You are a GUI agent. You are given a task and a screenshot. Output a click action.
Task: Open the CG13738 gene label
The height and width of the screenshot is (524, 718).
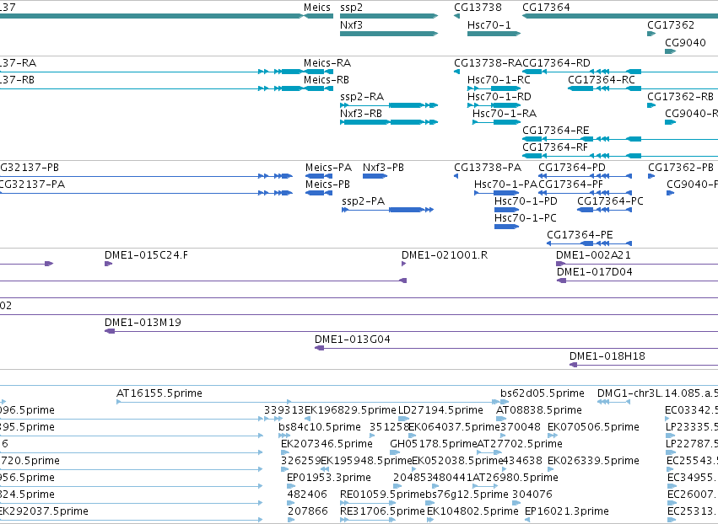click(x=478, y=8)
